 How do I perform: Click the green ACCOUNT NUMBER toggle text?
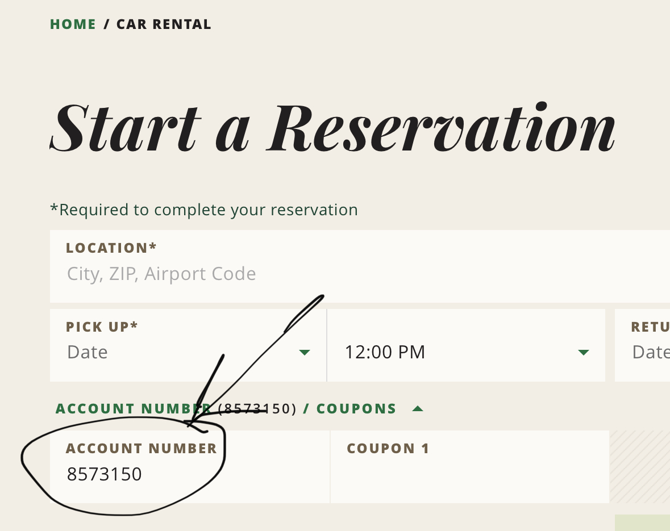(133, 409)
